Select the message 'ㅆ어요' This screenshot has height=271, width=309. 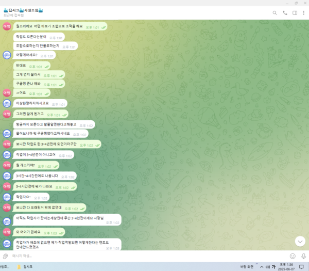click(x=31, y=93)
